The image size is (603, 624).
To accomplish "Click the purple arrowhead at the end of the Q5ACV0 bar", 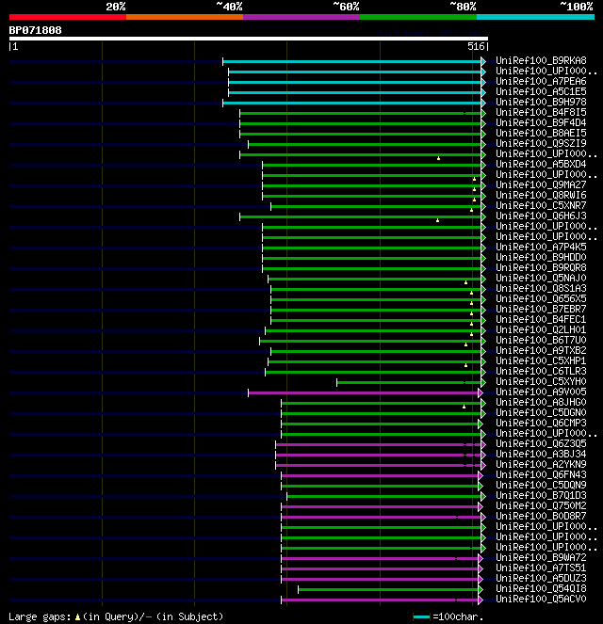I will coord(481,600).
